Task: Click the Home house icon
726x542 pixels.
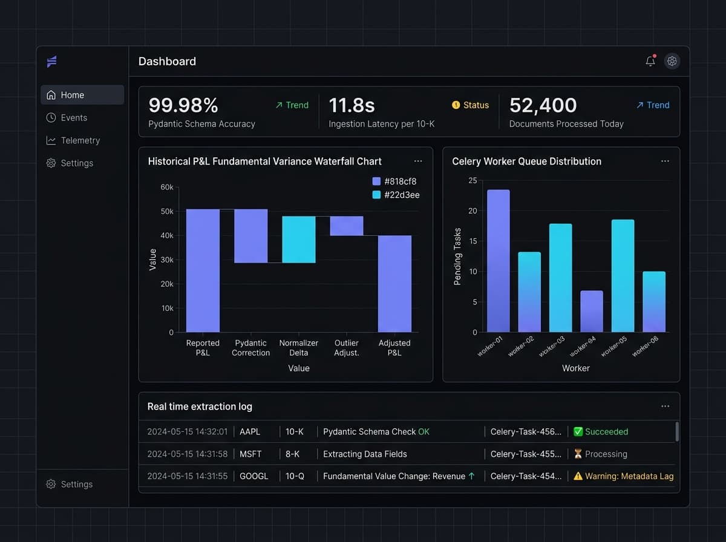Action: [x=51, y=95]
